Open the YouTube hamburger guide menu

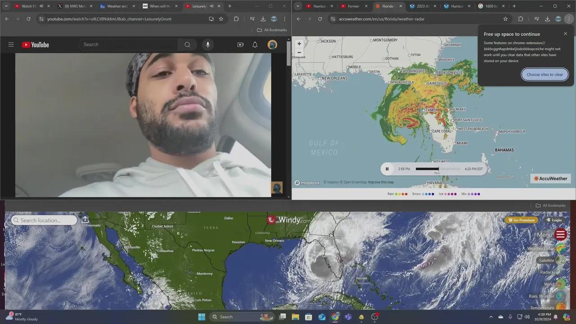point(11,45)
